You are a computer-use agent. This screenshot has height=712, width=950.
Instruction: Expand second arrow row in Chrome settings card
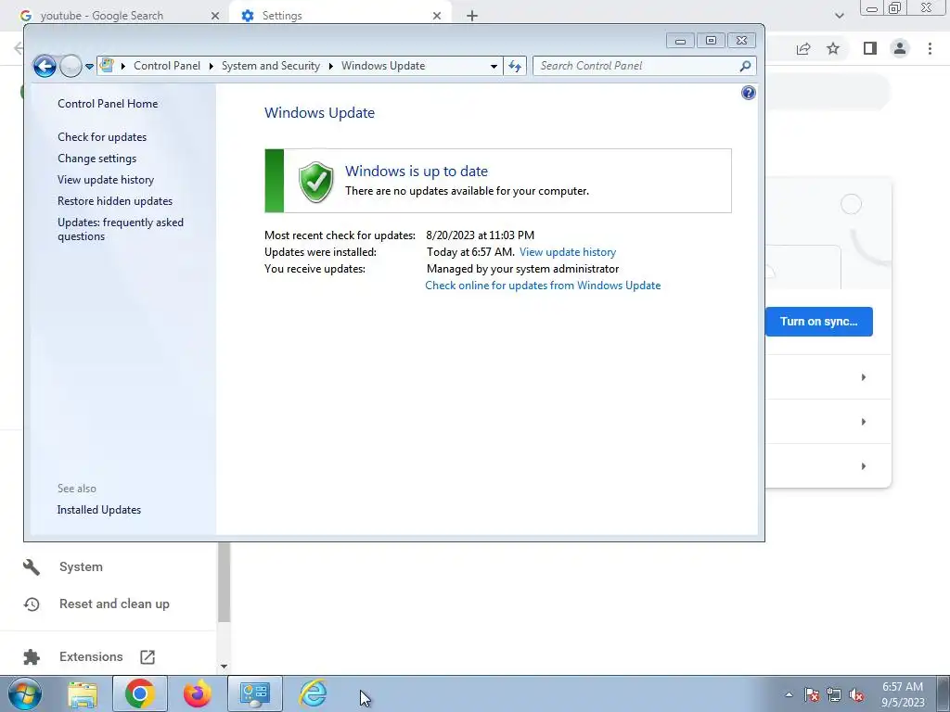click(864, 422)
